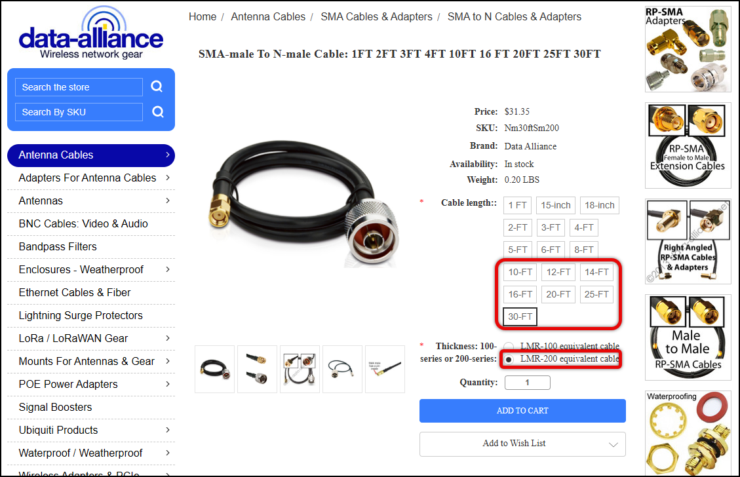Select the LMR-100 equivalent cable option

(x=509, y=347)
